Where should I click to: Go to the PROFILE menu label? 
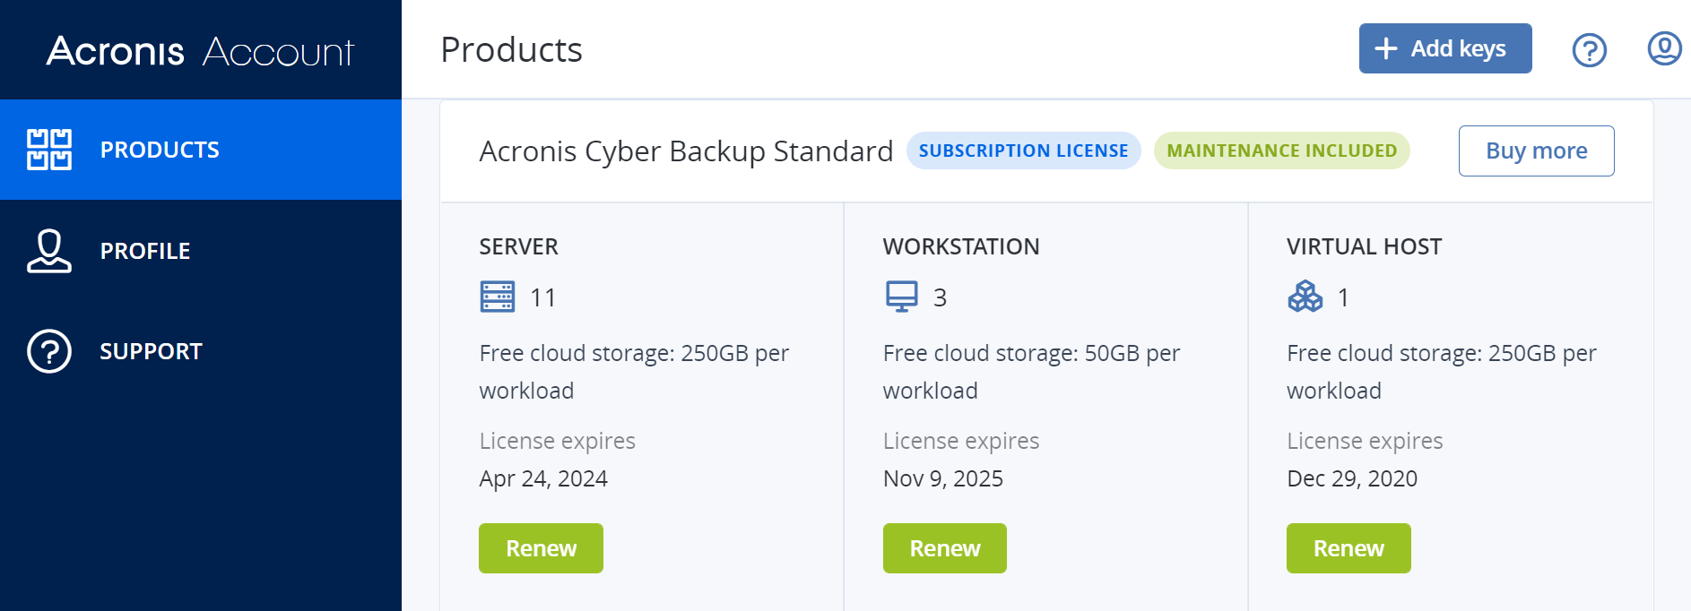tap(145, 251)
